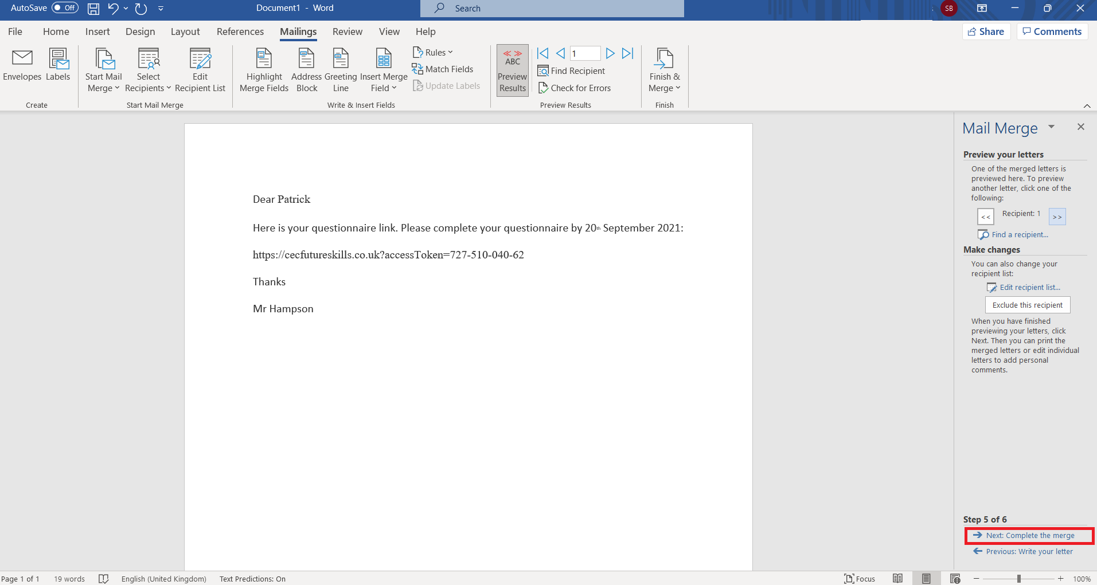
Task: Go to next record in ribbon
Action: pos(610,53)
